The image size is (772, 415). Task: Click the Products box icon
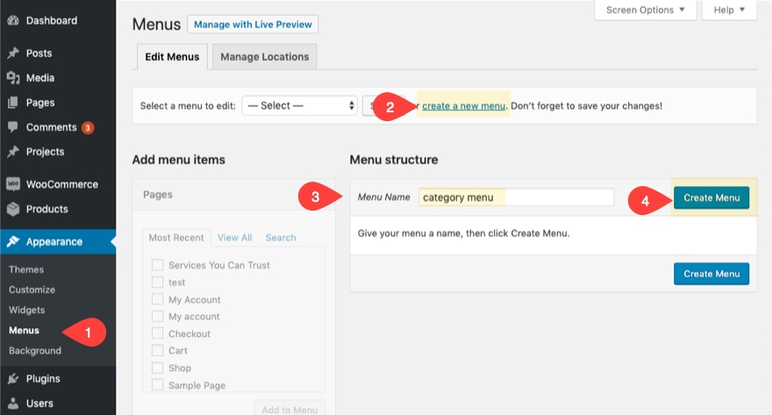point(13,209)
